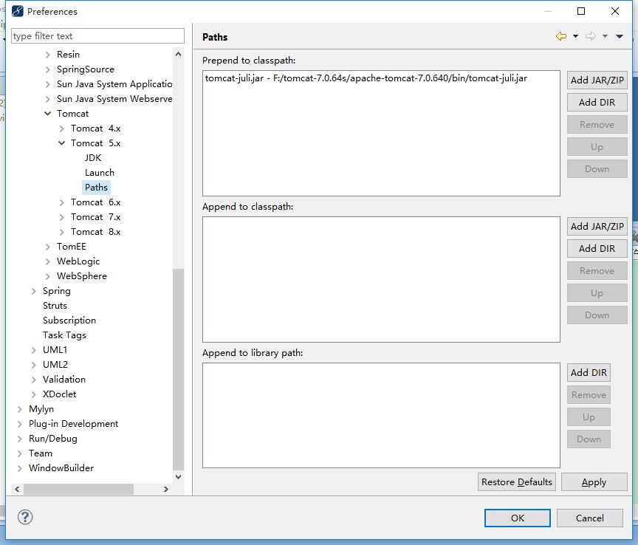This screenshot has height=545, width=638.
Task: Select the tomcat-juli.jar classpath entry
Action: (366, 78)
